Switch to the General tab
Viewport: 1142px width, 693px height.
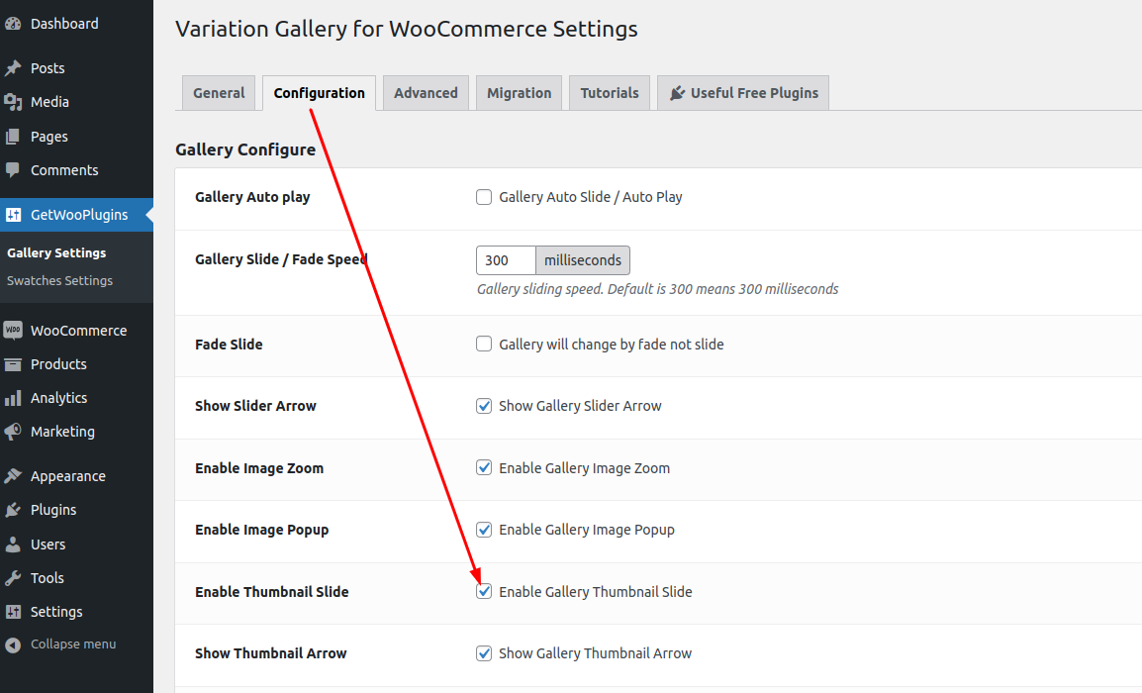pos(219,92)
